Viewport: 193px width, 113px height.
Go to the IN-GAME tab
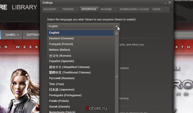pyautogui.click(x=108, y=9)
